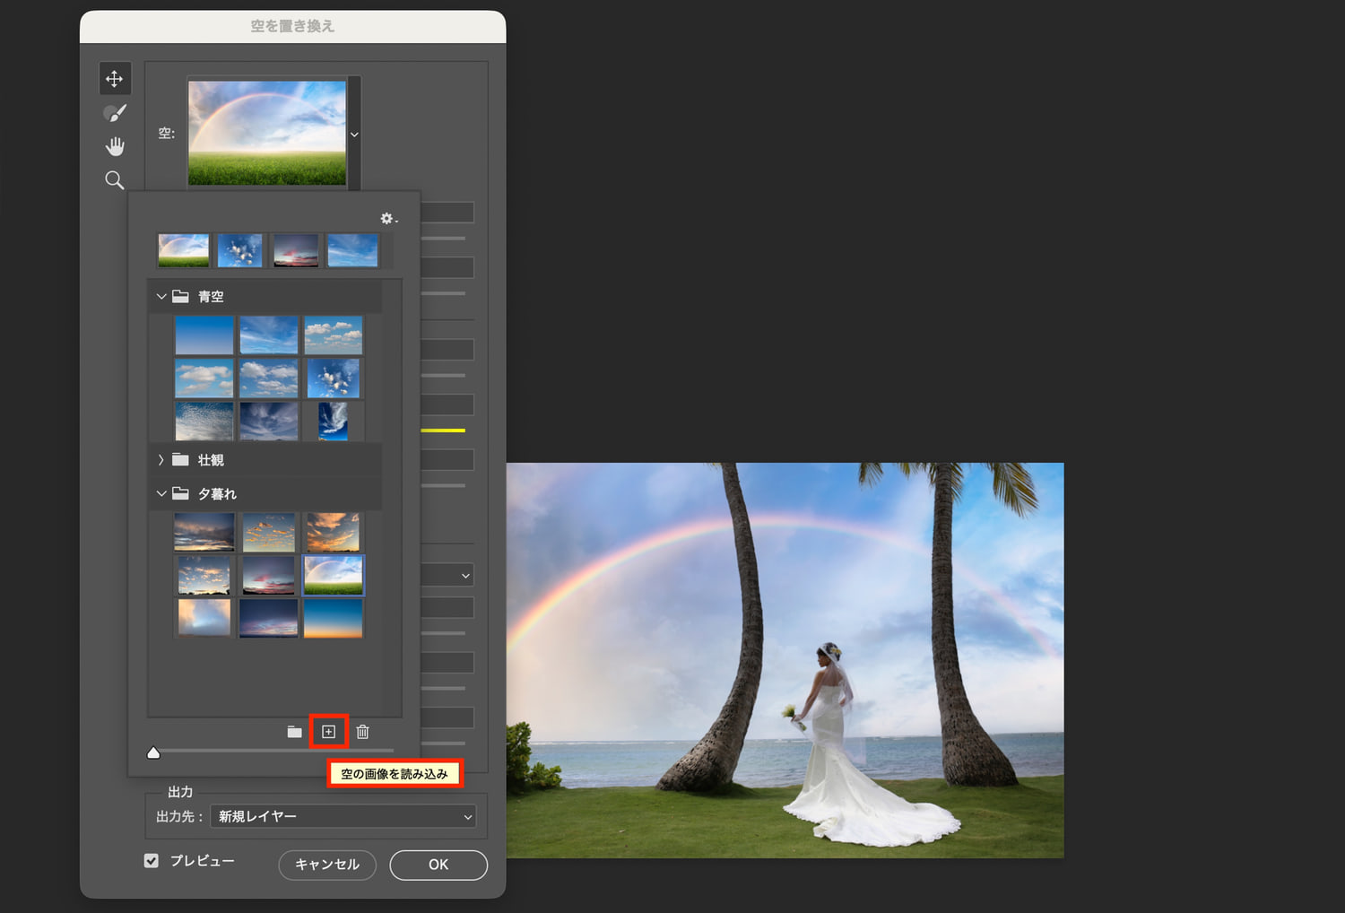
Task: Click the bride wedding photo canvas
Action: 785,660
